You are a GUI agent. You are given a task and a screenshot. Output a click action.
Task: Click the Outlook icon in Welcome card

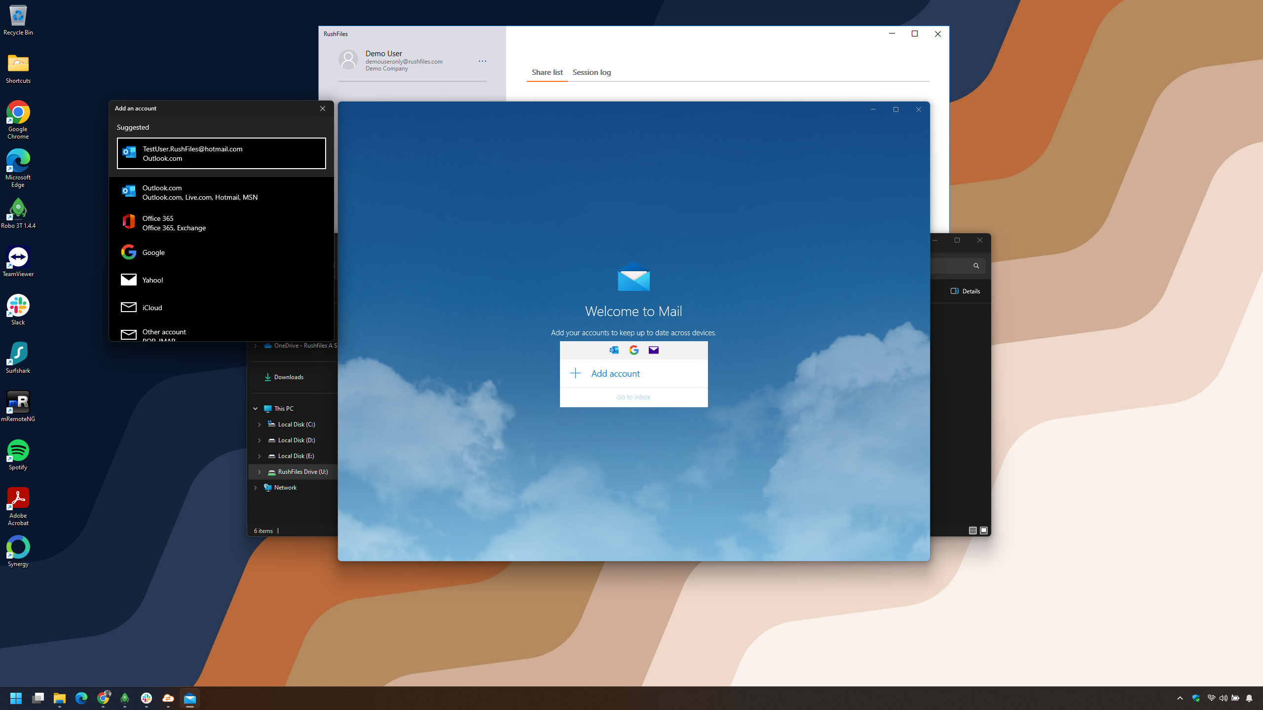click(614, 350)
